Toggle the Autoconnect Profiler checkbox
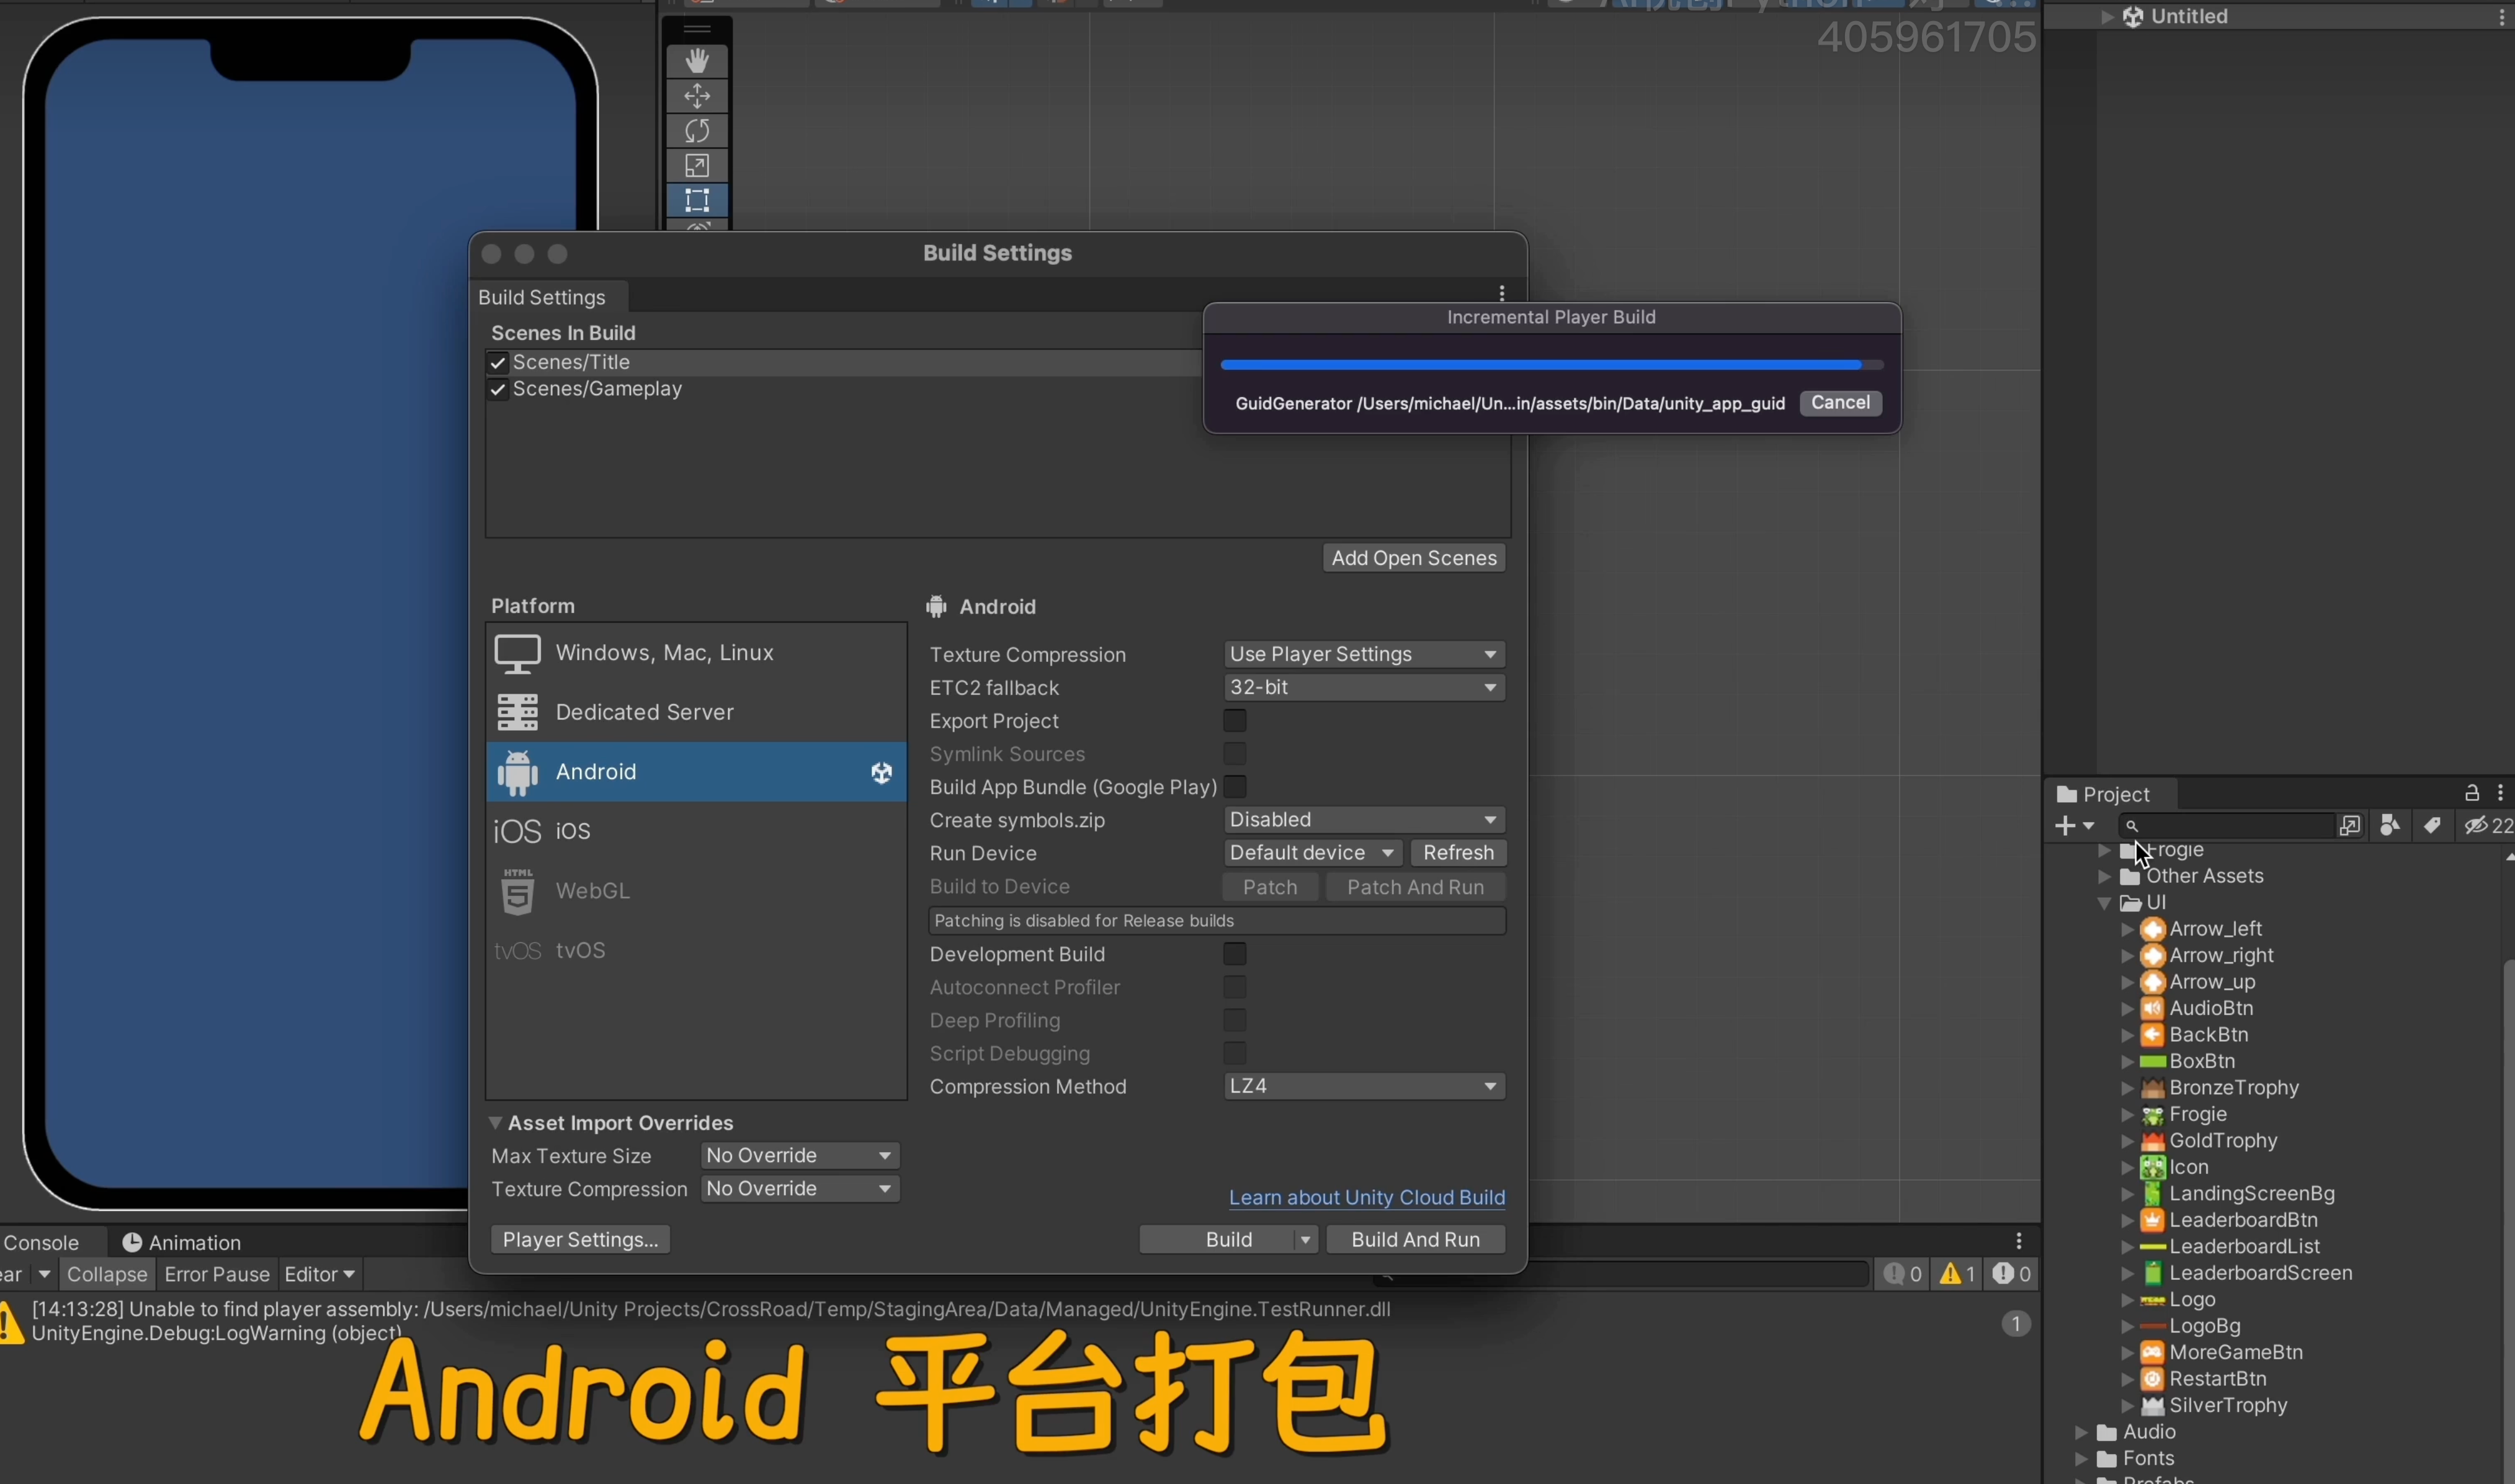The width and height of the screenshot is (2515, 1484). [1235, 987]
